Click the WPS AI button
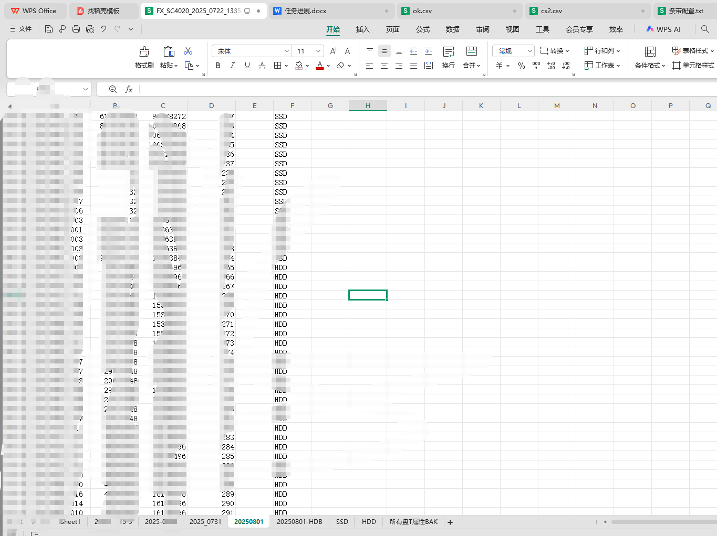Screen dimensions: 717x536 [663, 29]
